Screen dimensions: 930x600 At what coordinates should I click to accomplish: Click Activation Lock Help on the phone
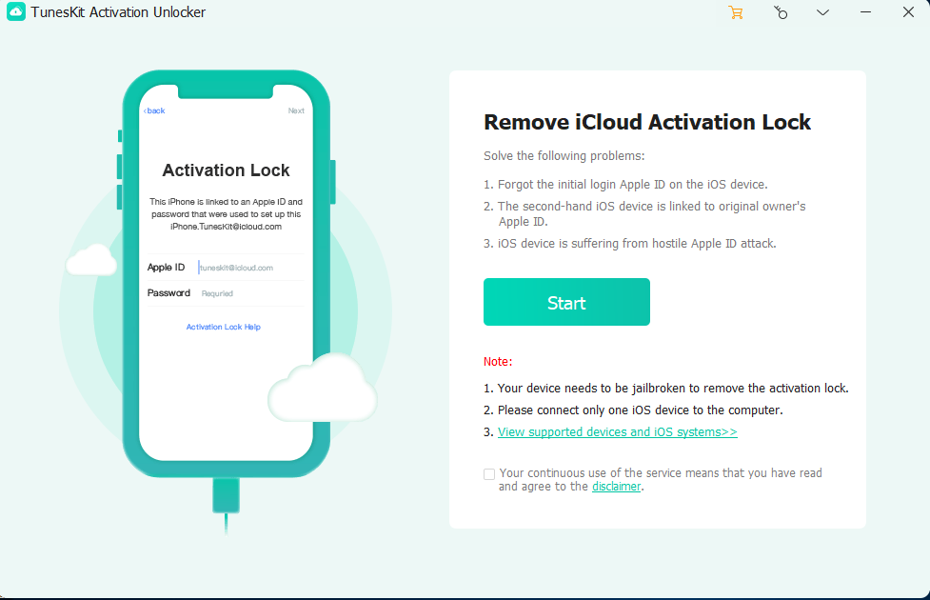[x=226, y=326]
